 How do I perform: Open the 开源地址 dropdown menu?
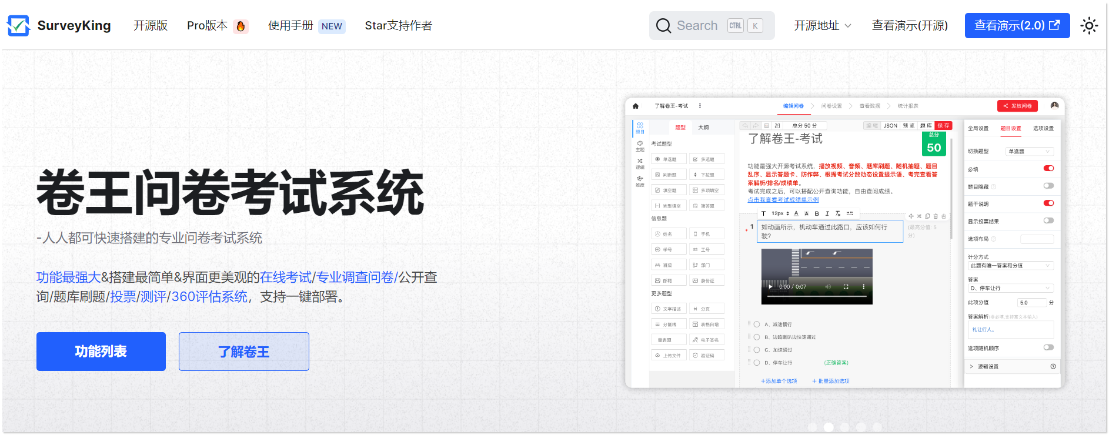823,26
